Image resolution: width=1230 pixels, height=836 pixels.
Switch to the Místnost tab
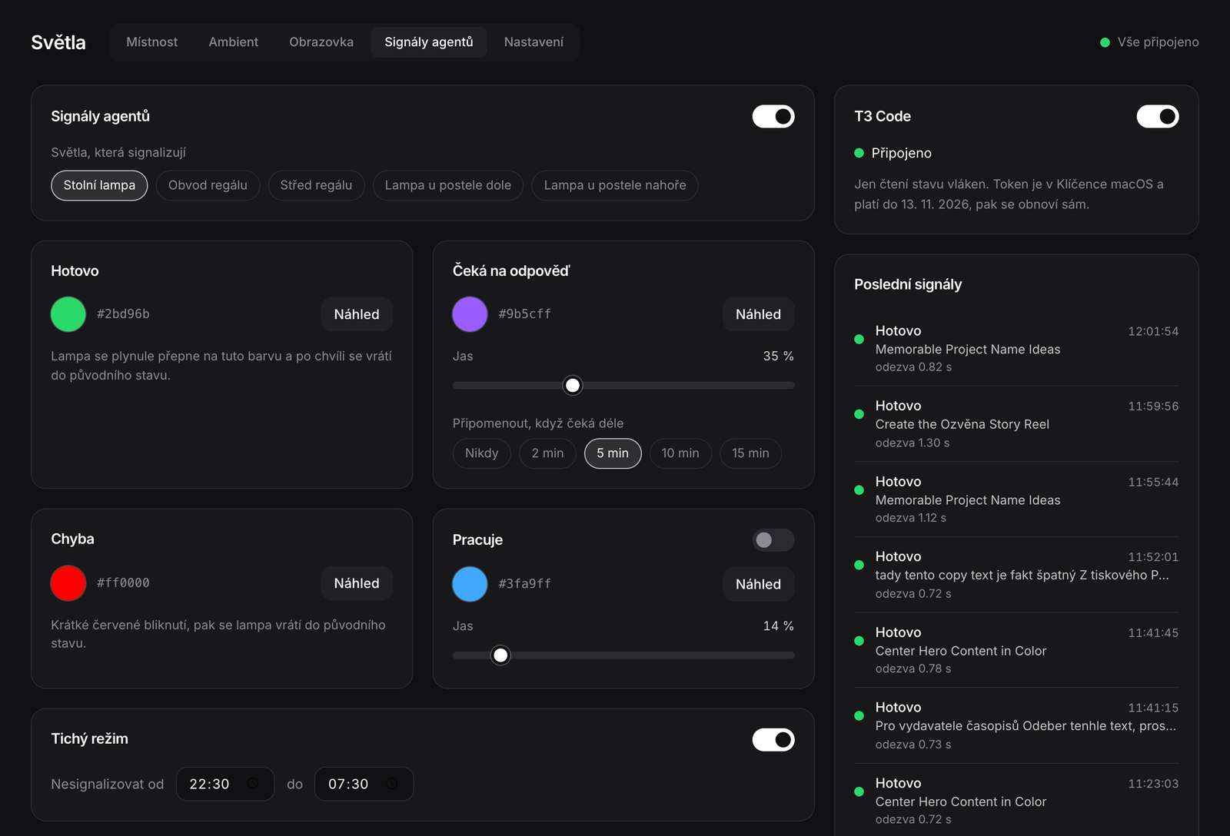pos(151,42)
